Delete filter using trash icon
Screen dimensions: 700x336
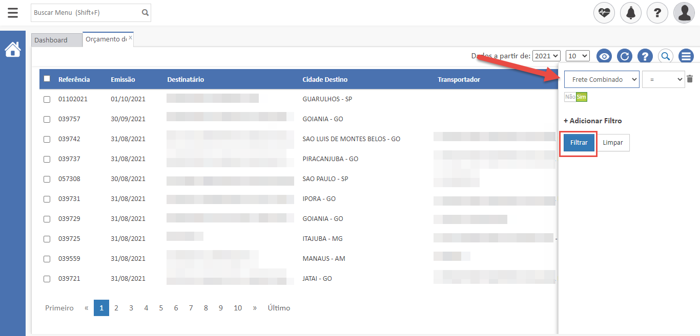690,79
